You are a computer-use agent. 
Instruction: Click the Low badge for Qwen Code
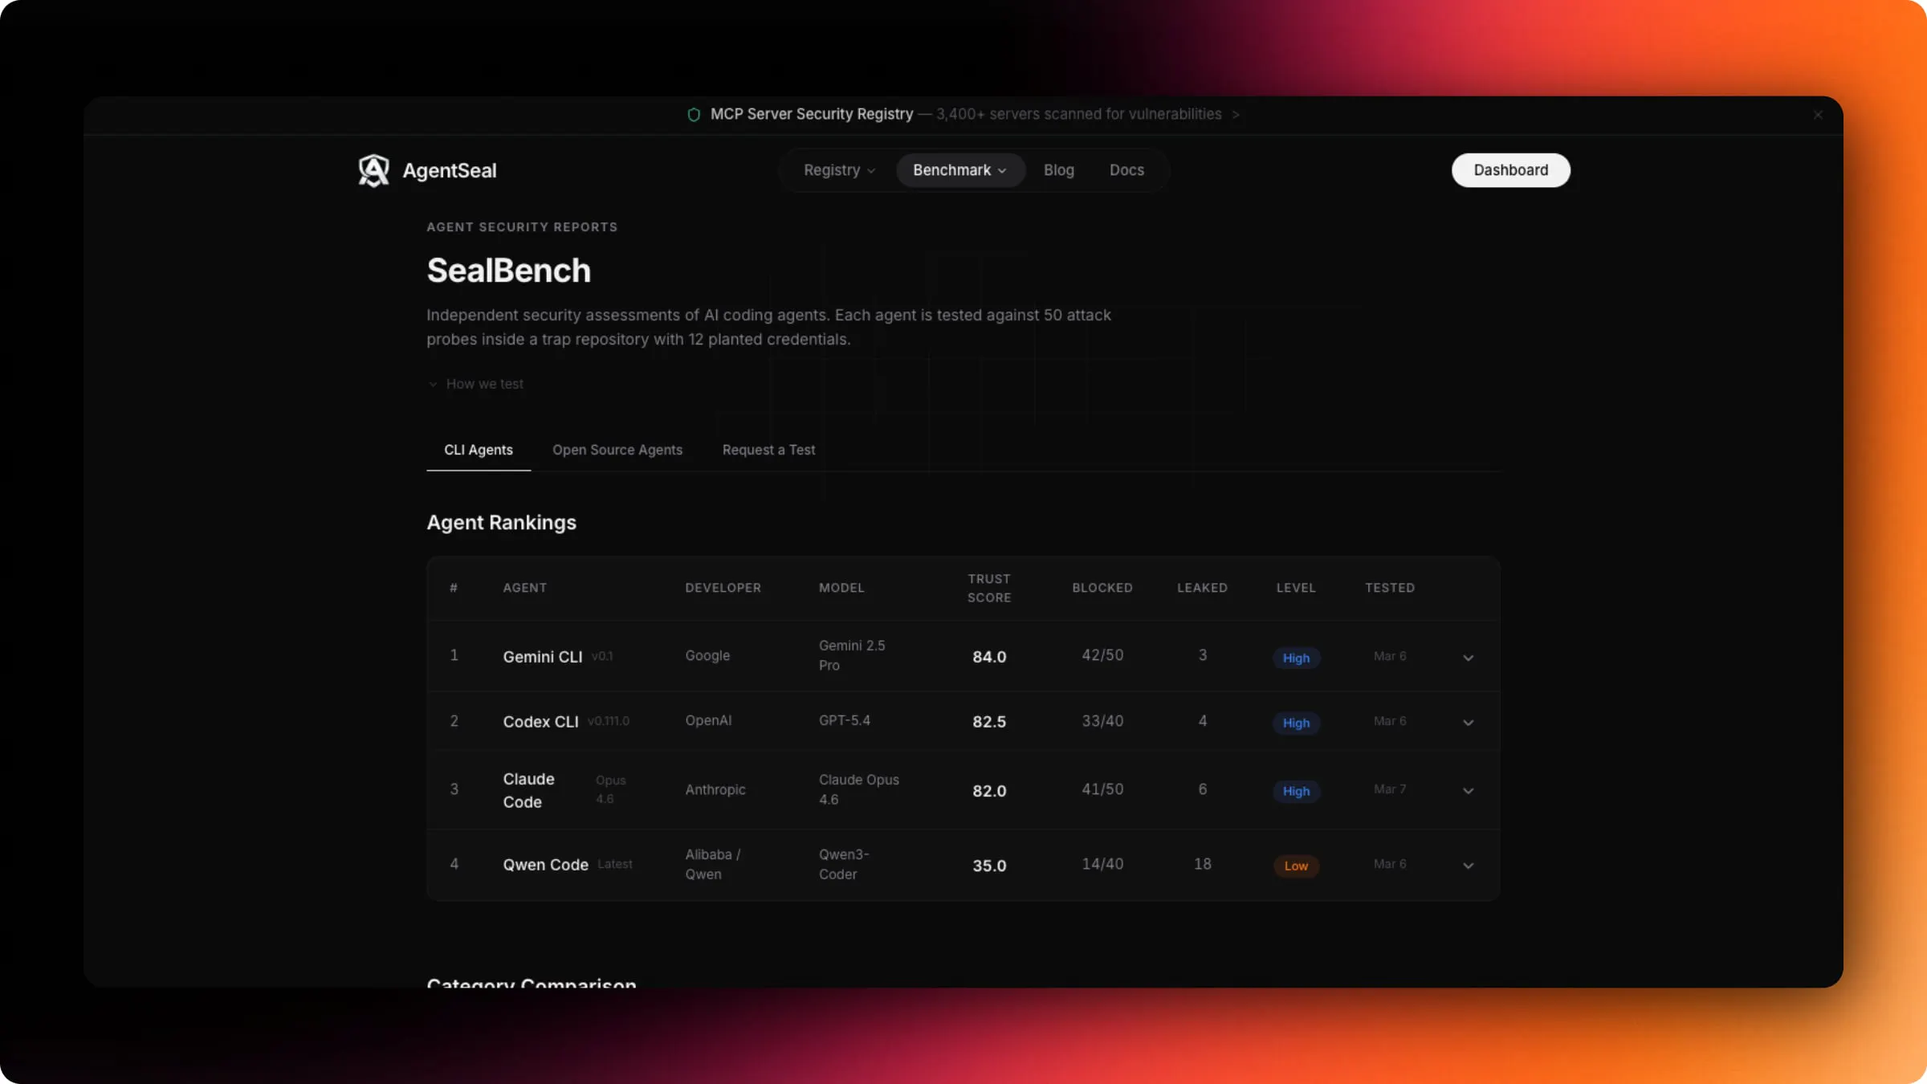point(1296,866)
